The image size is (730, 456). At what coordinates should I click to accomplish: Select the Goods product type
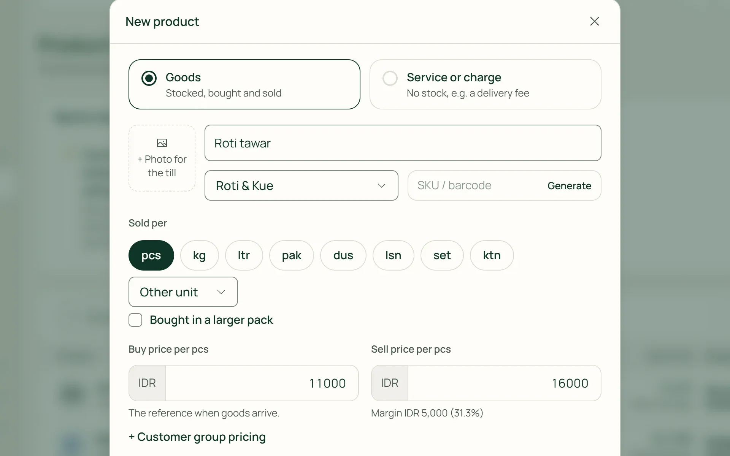tap(244, 84)
